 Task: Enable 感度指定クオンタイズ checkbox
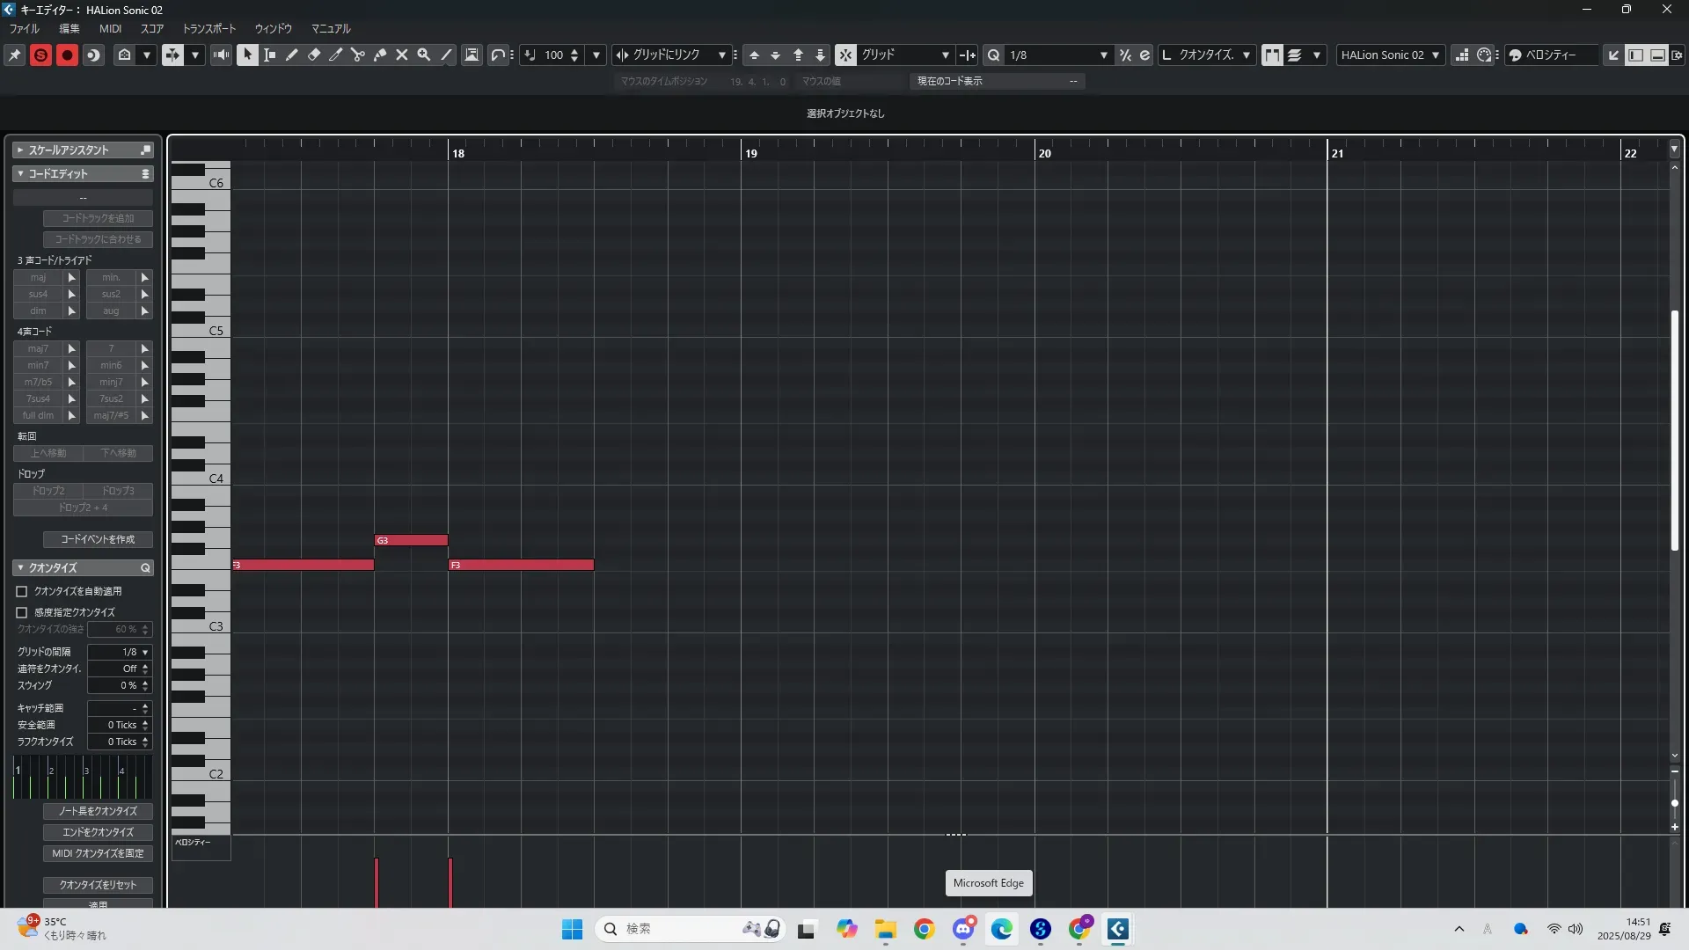(x=22, y=612)
